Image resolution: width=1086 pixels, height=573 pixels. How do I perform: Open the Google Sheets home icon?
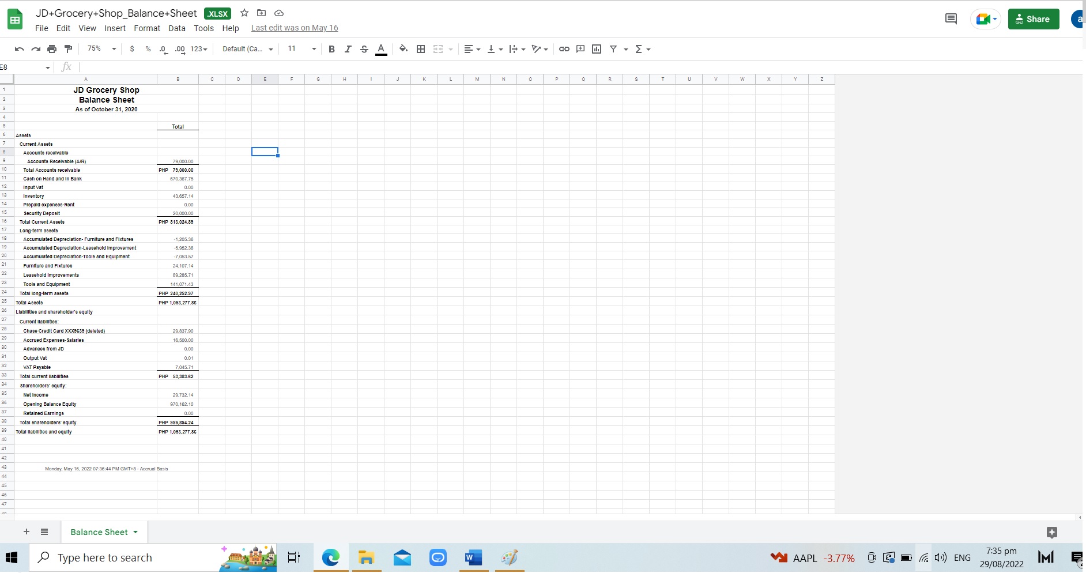[x=15, y=20]
